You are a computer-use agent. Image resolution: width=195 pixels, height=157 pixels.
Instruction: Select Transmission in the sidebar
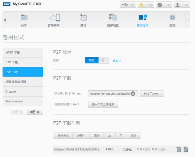tap(23, 101)
